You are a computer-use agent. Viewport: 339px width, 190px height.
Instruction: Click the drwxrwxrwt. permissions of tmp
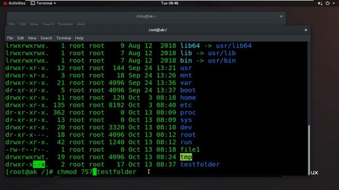click(x=27, y=157)
